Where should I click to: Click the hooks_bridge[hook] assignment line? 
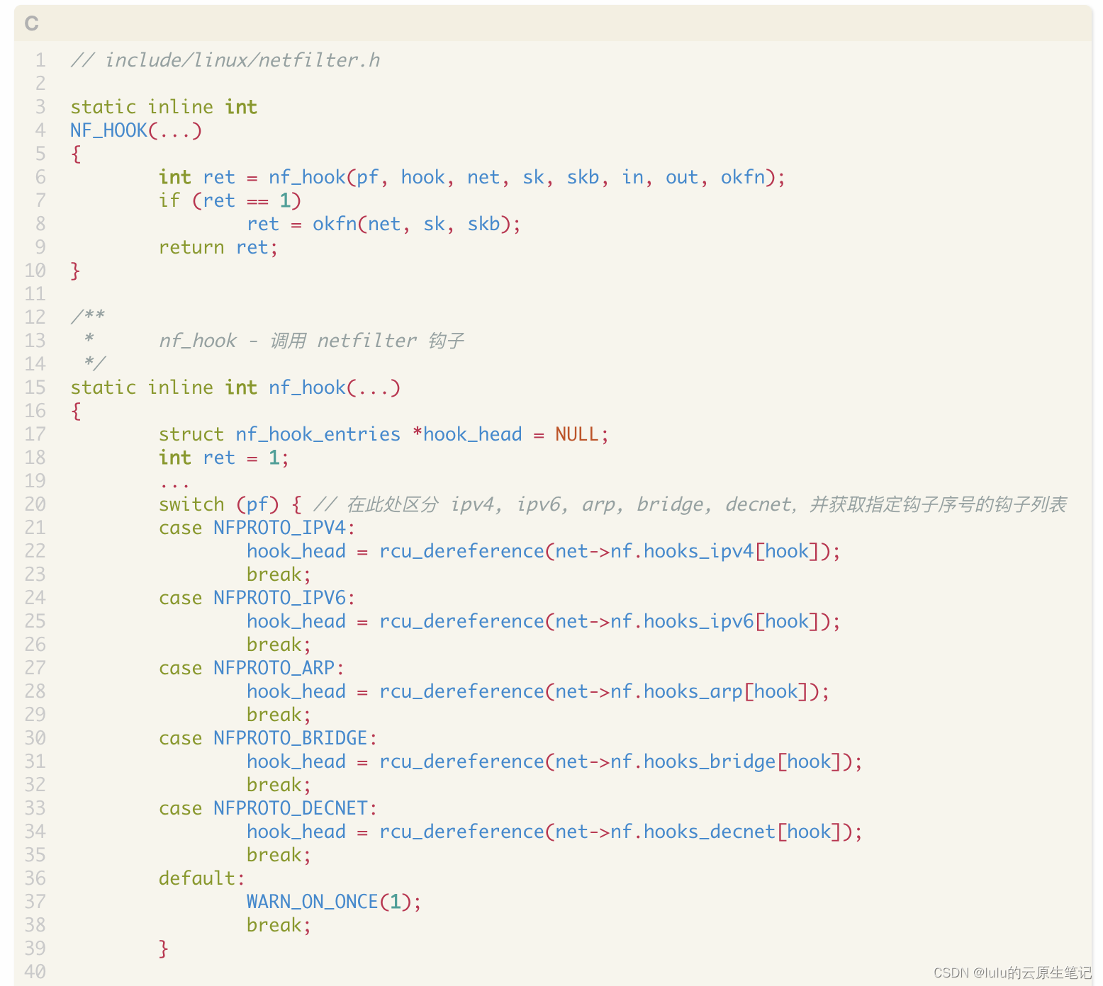click(555, 761)
